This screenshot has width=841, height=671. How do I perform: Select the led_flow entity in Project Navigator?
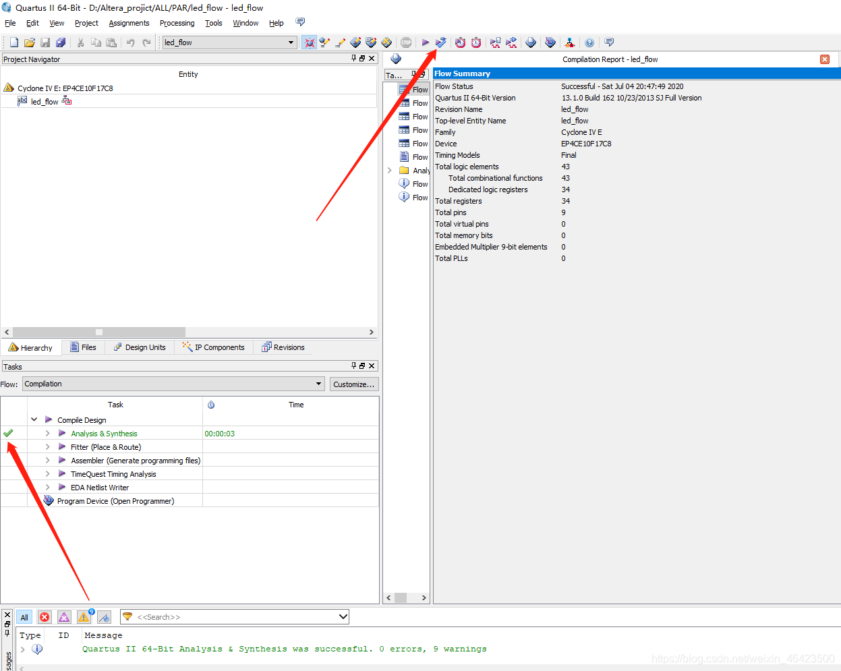click(45, 102)
